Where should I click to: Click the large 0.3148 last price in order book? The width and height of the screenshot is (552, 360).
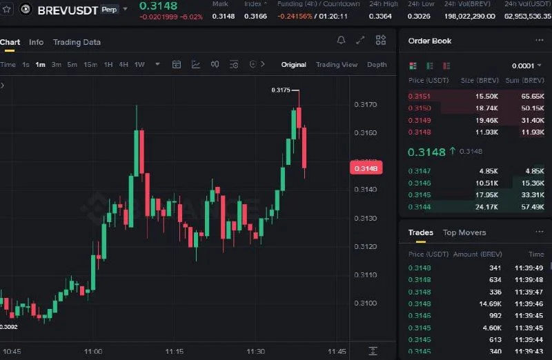click(426, 152)
